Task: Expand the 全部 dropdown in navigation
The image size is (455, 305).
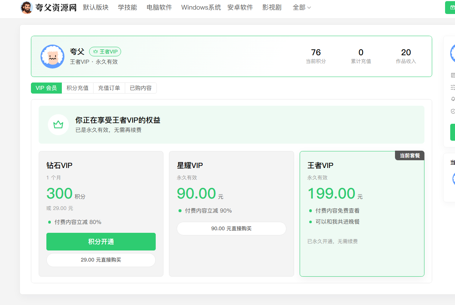Action: tap(302, 7)
